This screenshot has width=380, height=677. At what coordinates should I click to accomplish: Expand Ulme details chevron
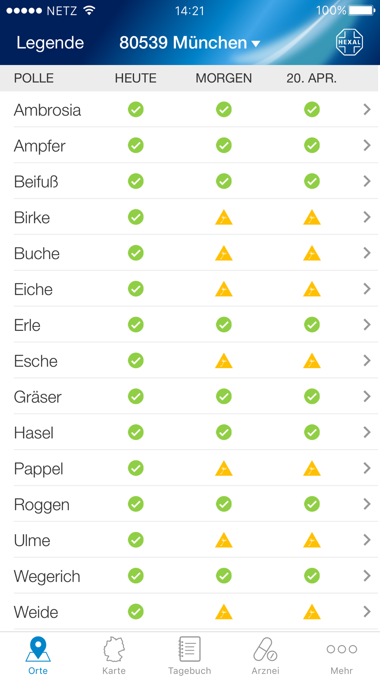pyautogui.click(x=367, y=540)
